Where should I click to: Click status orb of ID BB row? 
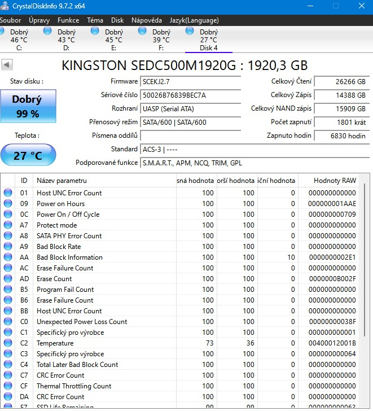(8, 311)
